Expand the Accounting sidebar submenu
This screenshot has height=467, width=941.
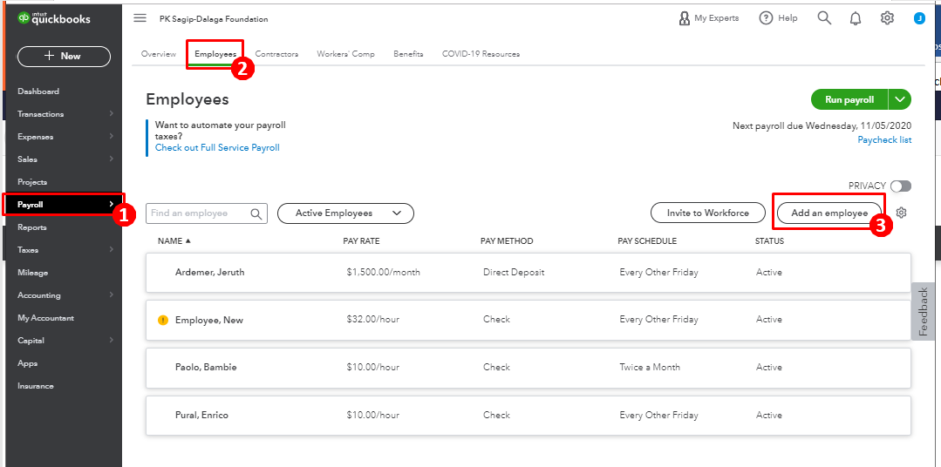tap(112, 295)
